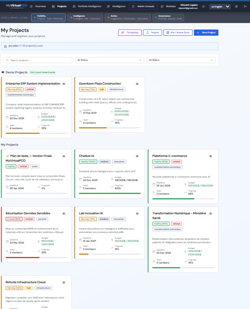Click the autre tag on Plan de tests
The height and width of the screenshot is (309, 250).
[35, 166]
